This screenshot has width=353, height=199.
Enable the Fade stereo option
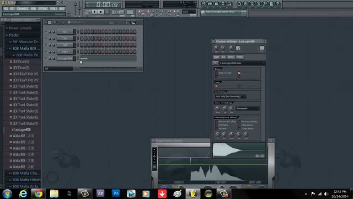[x=239, y=125]
